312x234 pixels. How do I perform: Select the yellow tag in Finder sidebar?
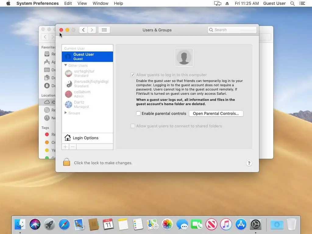tap(47, 150)
